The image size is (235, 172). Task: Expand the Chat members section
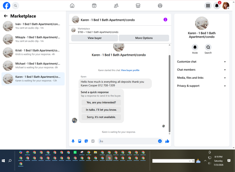pyautogui.click(x=202, y=70)
